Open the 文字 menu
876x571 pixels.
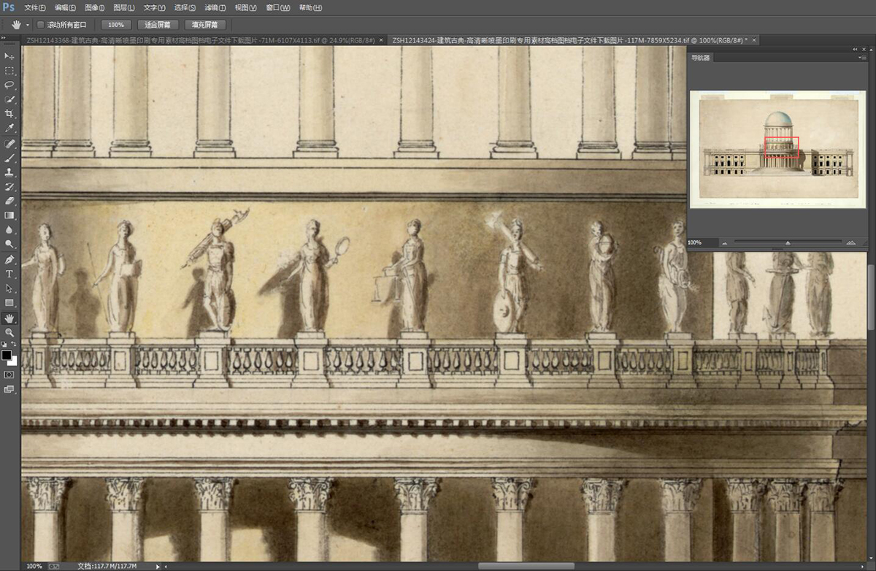coord(155,7)
